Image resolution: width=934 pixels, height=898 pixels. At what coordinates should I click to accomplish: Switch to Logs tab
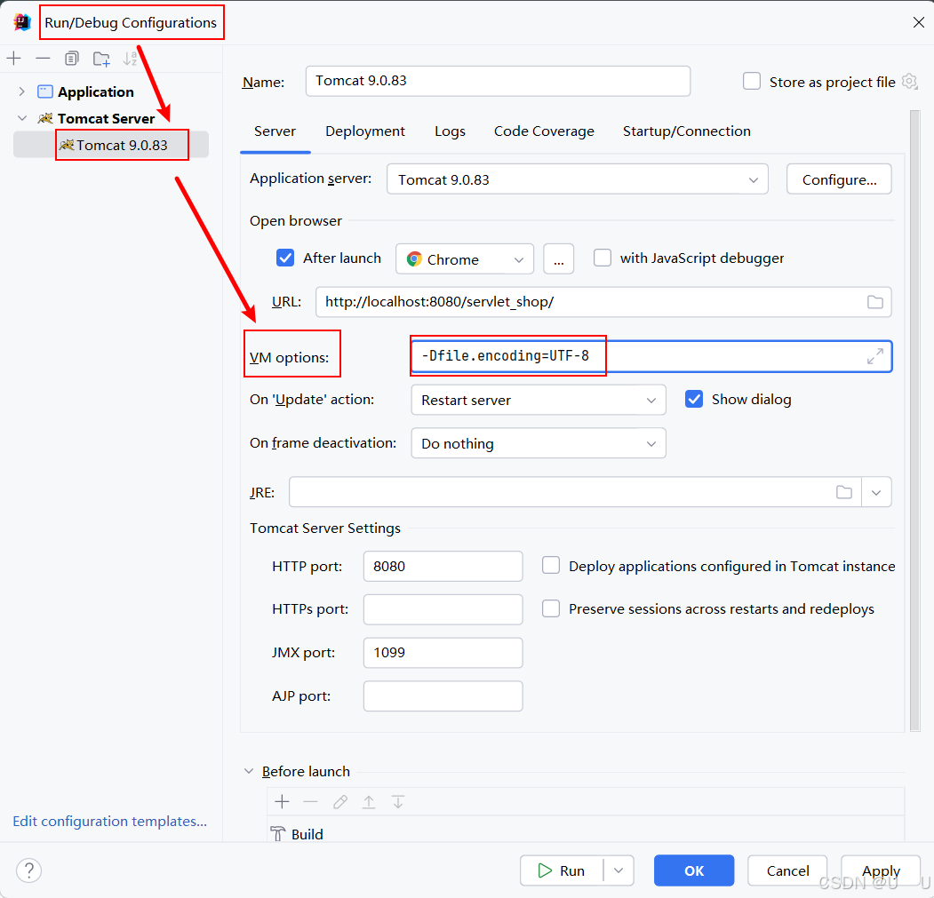pos(450,131)
